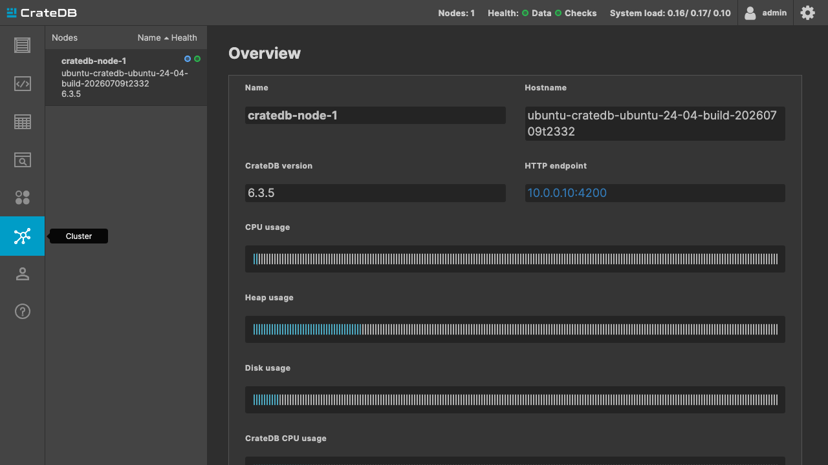
Task: Open the 10.0.0.10:4200 HTTP endpoint link
Action: pos(567,193)
